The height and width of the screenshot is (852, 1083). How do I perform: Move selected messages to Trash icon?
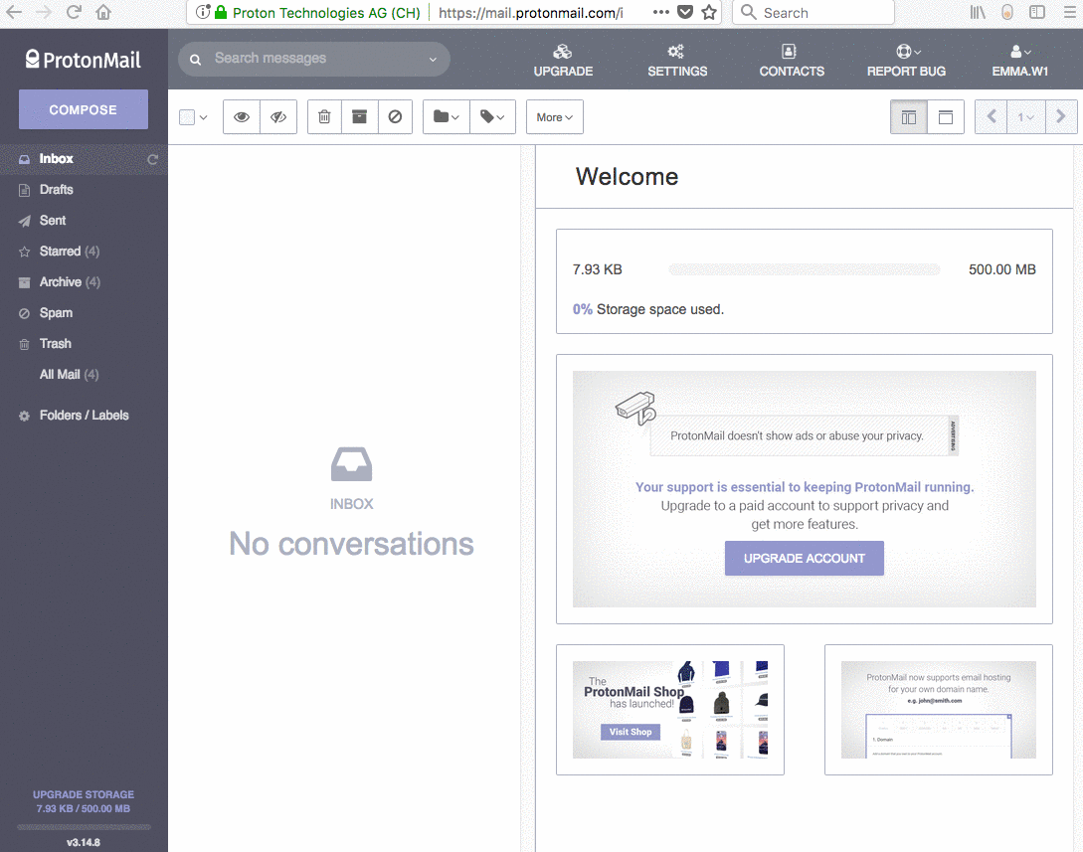(323, 116)
